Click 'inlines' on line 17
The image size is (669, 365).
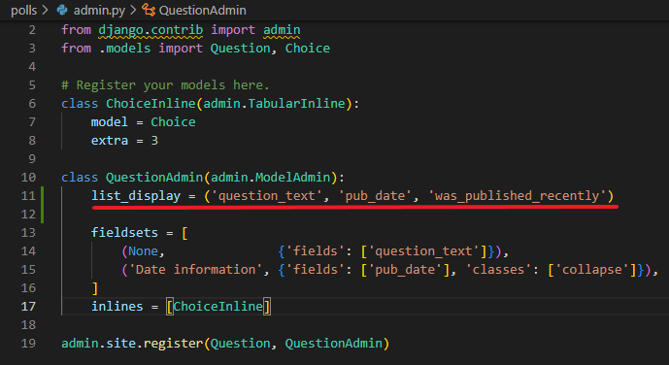coord(117,306)
